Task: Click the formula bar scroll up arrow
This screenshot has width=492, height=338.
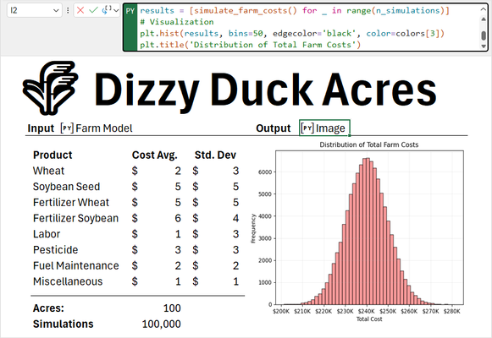Action: 484,19
